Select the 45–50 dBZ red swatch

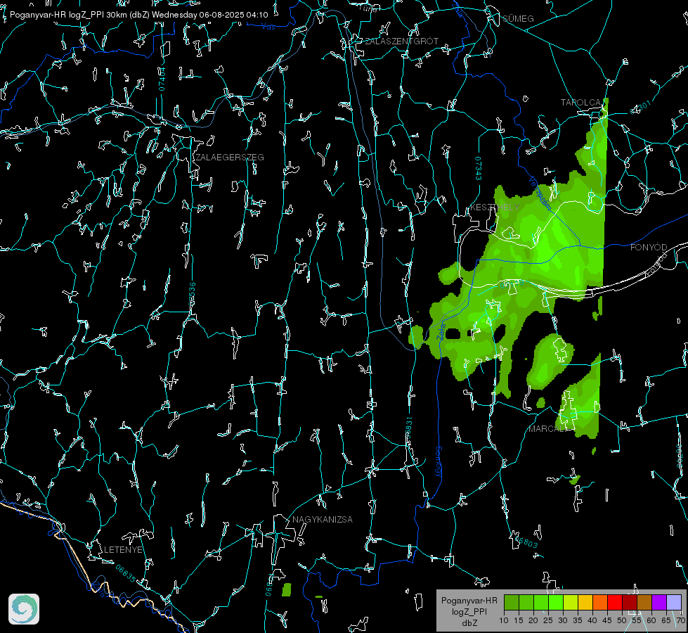pyautogui.click(x=615, y=602)
